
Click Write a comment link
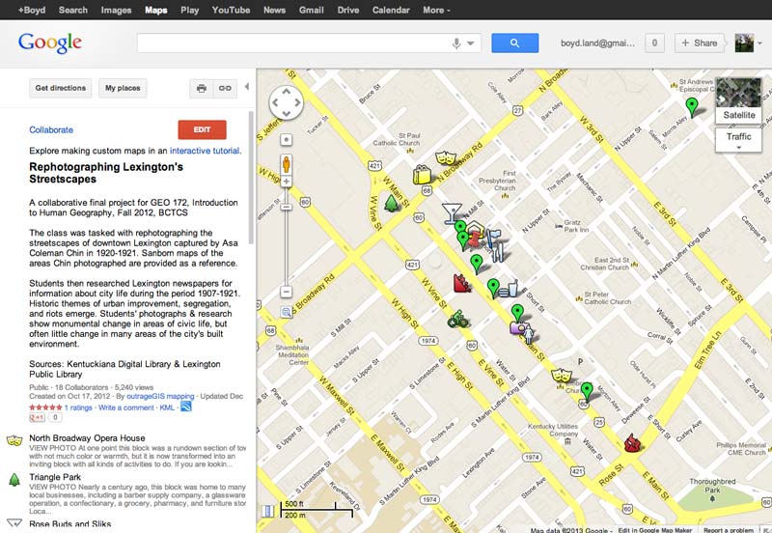[126, 407]
